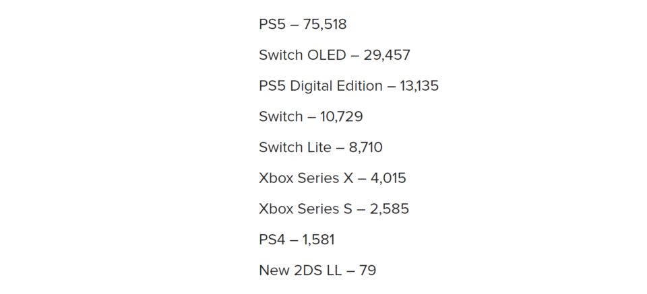Click the LL text in the last line
647x294 pixels.
tap(335, 270)
